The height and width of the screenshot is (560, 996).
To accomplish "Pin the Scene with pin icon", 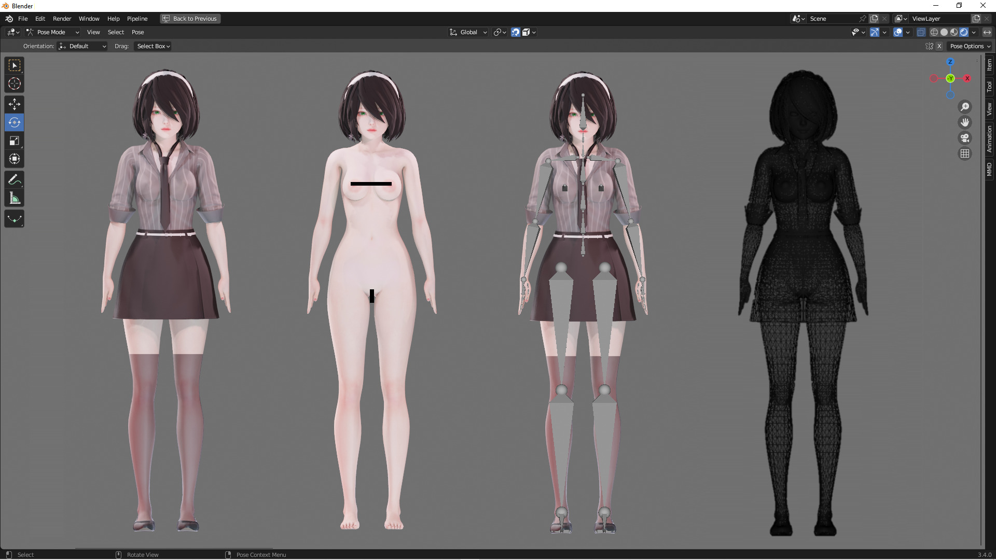I will [863, 19].
